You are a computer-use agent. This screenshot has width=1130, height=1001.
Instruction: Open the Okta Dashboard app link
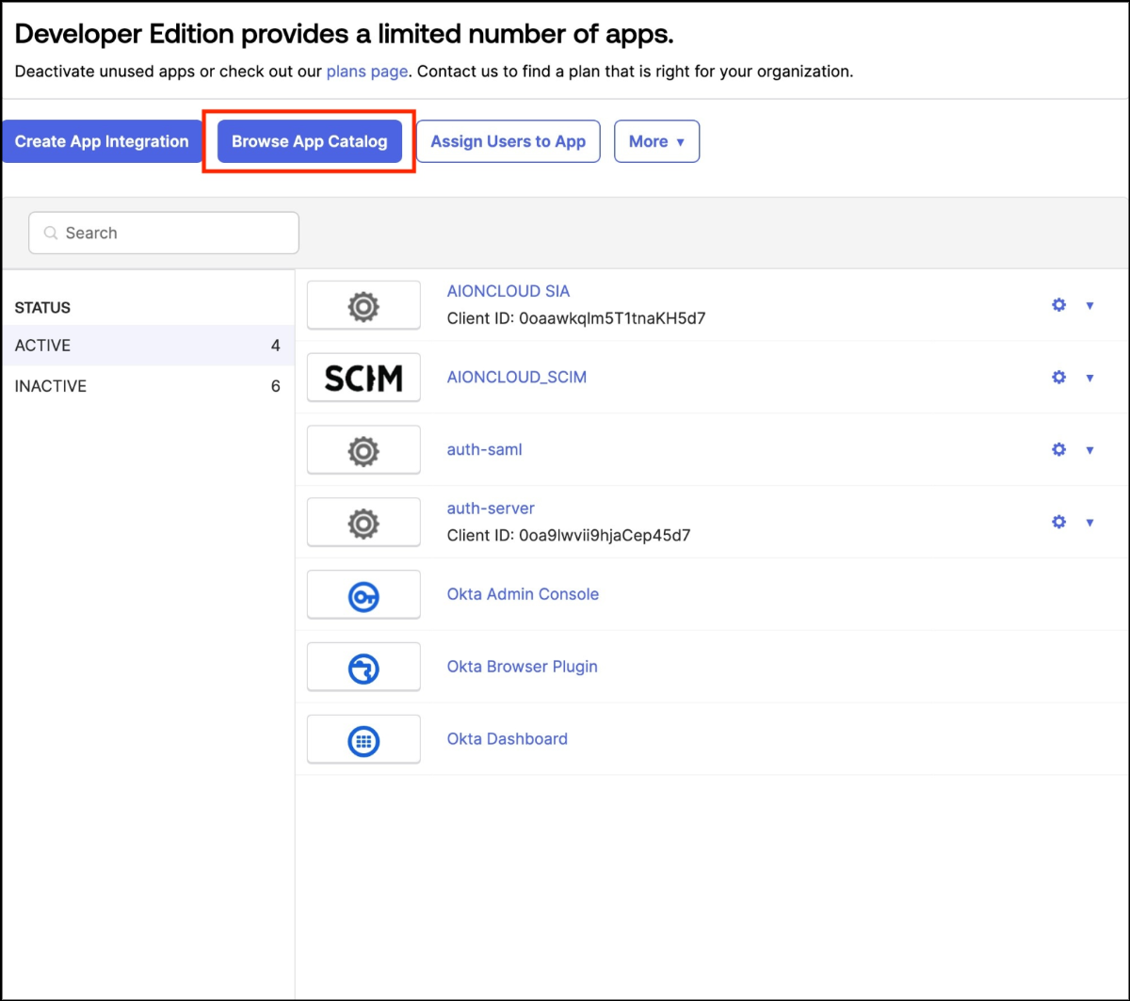point(507,739)
